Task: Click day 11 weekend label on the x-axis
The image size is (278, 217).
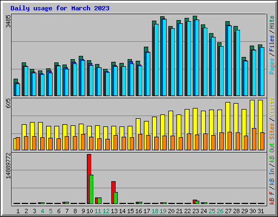Action: [x=98, y=211]
